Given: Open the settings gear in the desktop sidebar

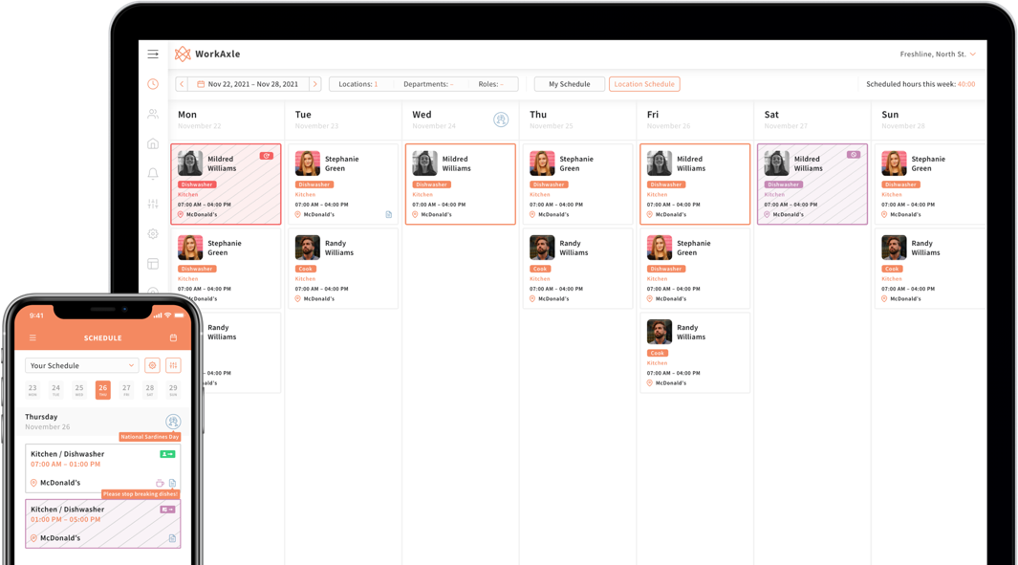Looking at the screenshot, I should (x=153, y=233).
